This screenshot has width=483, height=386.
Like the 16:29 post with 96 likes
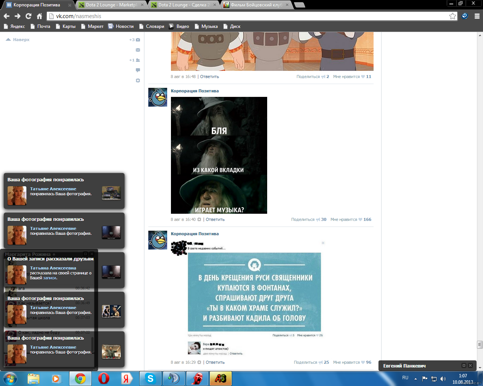tap(352, 362)
